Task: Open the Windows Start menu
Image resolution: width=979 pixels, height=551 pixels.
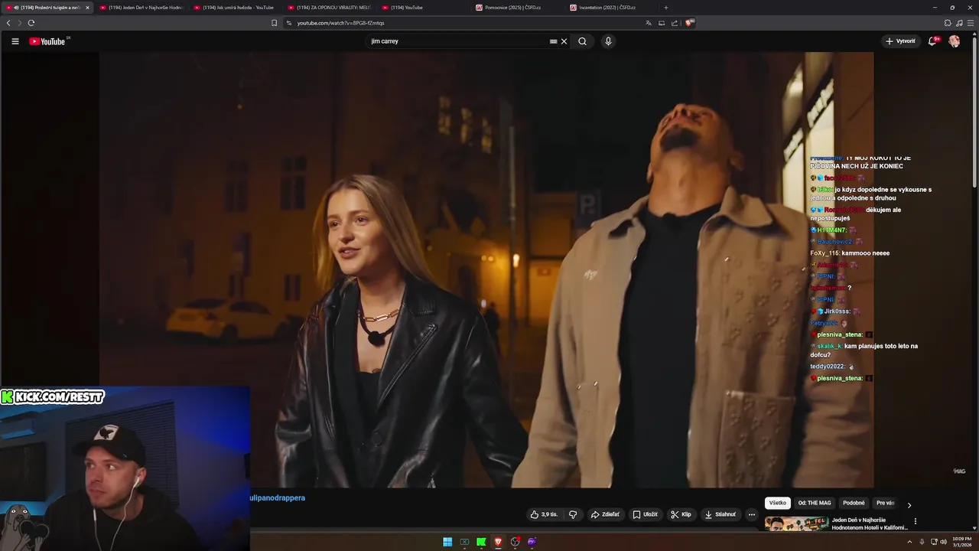Action: click(447, 542)
